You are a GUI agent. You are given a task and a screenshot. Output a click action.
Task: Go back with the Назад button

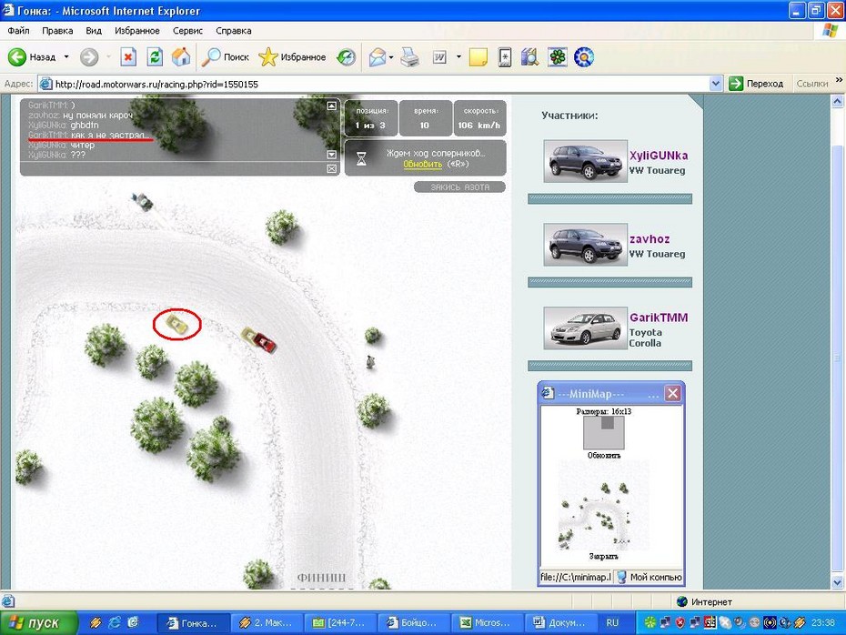click(33, 56)
